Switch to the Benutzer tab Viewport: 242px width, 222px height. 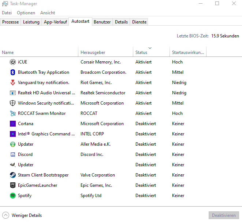coord(102,22)
